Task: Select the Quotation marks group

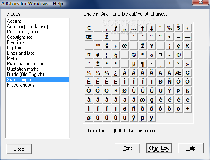Action: 38,69
